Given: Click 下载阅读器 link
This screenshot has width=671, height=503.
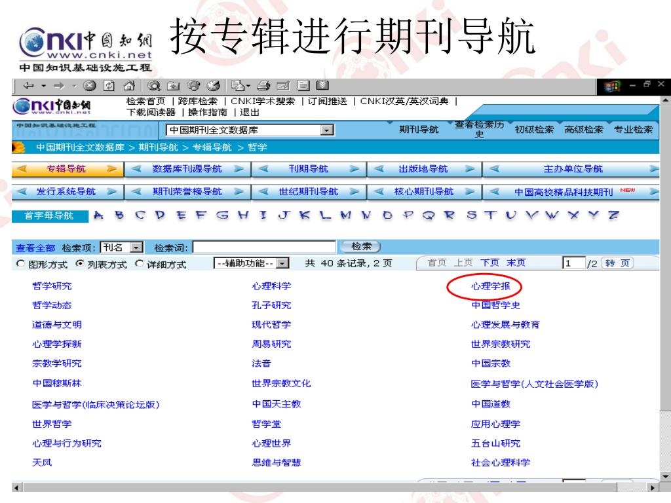Looking at the screenshot, I should point(151,113).
